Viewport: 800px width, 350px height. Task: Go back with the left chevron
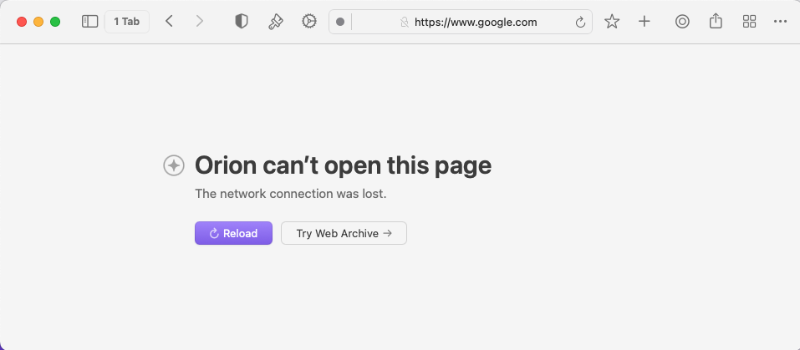click(x=170, y=22)
